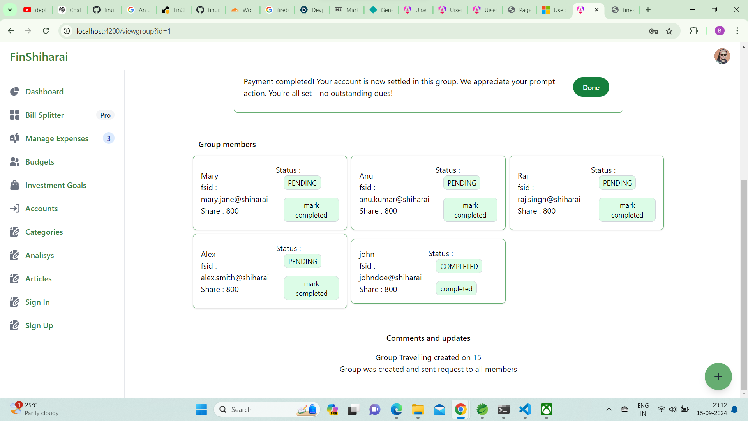748x421 pixels.
Task: Bookmark page with star icon
Action: pyautogui.click(x=669, y=31)
